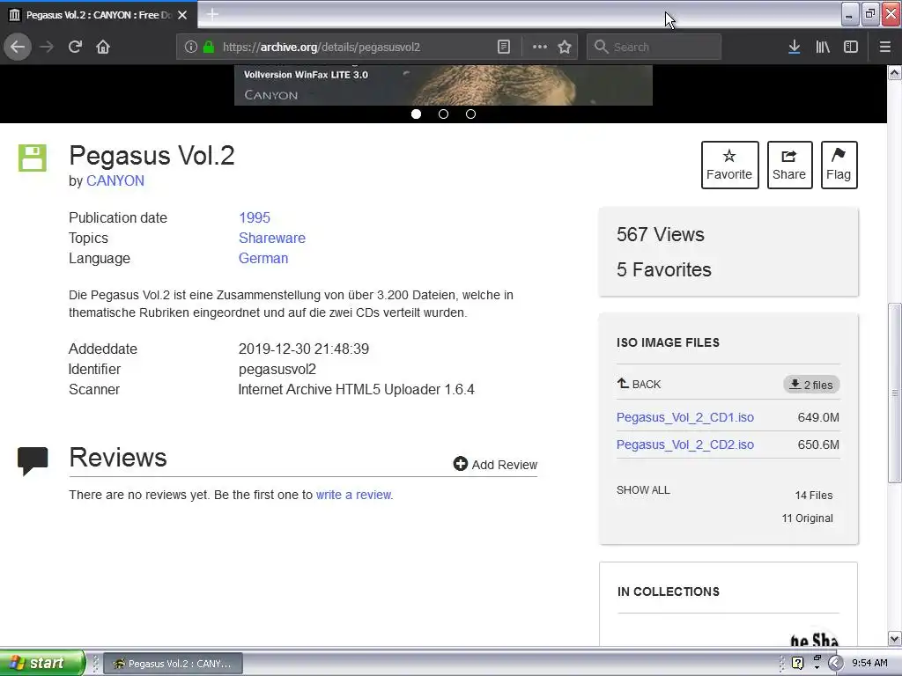Click the write a review link
902x676 pixels.
(x=354, y=495)
